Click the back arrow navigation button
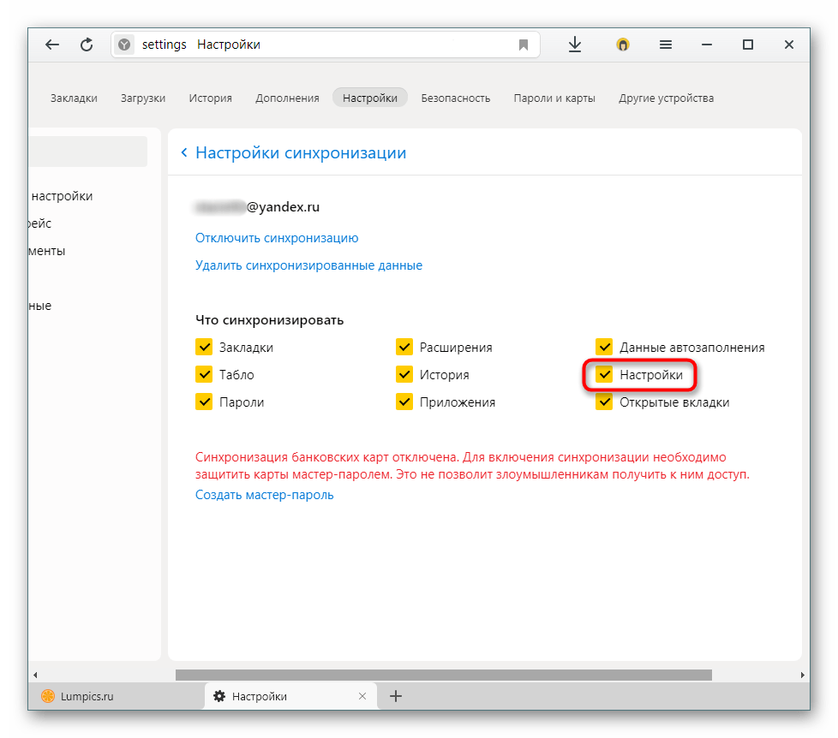 pyautogui.click(x=52, y=45)
